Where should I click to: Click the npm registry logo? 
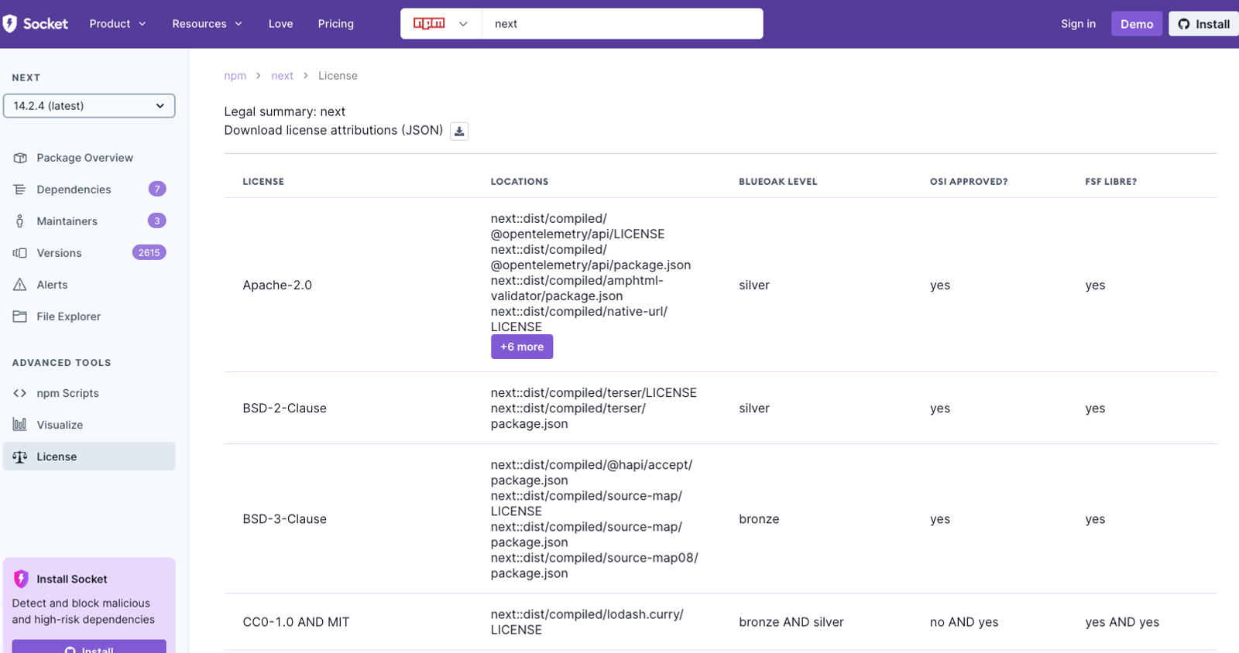pos(429,23)
